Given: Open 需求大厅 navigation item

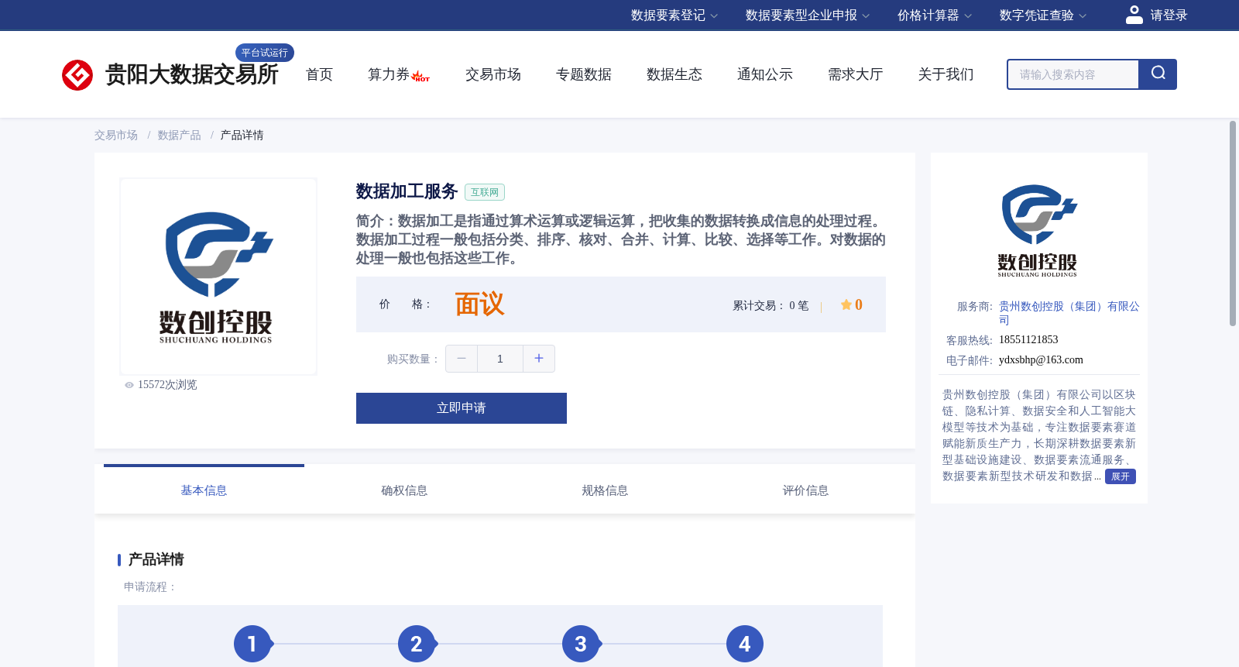Looking at the screenshot, I should (856, 74).
